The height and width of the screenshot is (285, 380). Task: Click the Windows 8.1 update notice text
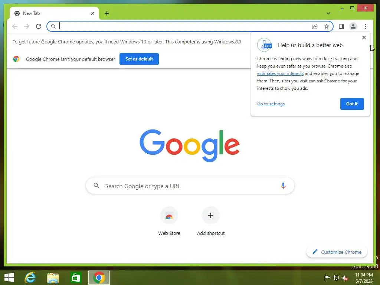click(x=128, y=42)
